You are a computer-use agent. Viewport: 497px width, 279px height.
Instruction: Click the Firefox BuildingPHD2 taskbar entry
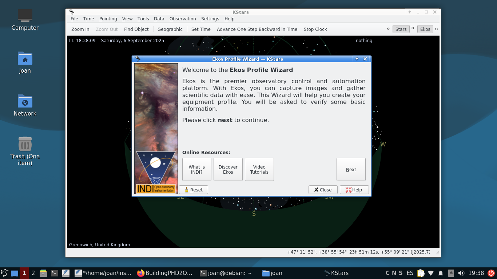pyautogui.click(x=165, y=273)
